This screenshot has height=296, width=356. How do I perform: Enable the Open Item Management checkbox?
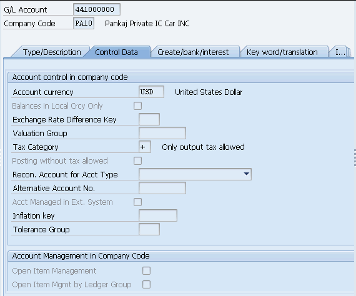coord(146,270)
